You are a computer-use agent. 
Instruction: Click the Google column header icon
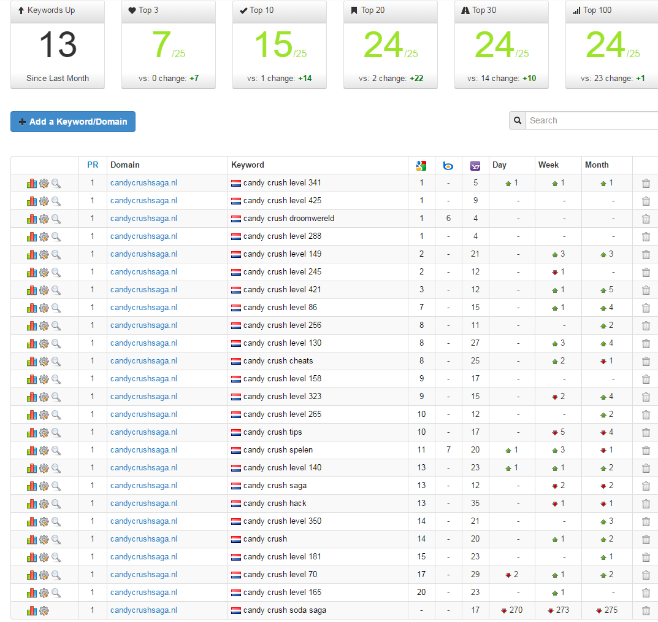point(421,166)
